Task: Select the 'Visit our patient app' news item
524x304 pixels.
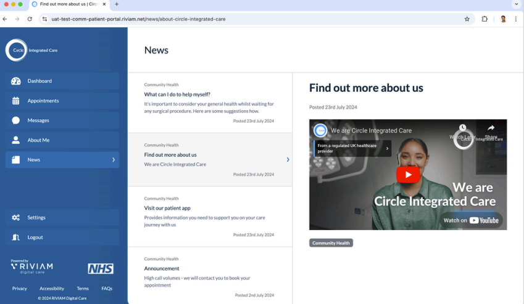Action: 167,208
